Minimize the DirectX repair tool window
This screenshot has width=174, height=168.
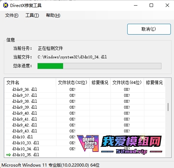pos(136,5)
